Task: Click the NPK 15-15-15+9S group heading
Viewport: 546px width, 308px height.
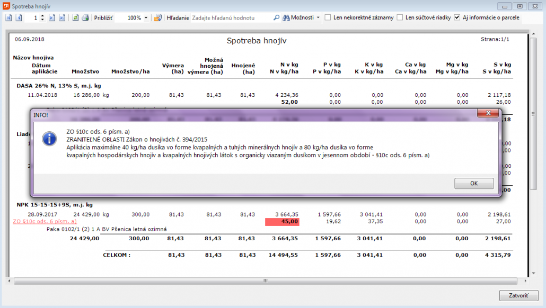Action: (55, 205)
